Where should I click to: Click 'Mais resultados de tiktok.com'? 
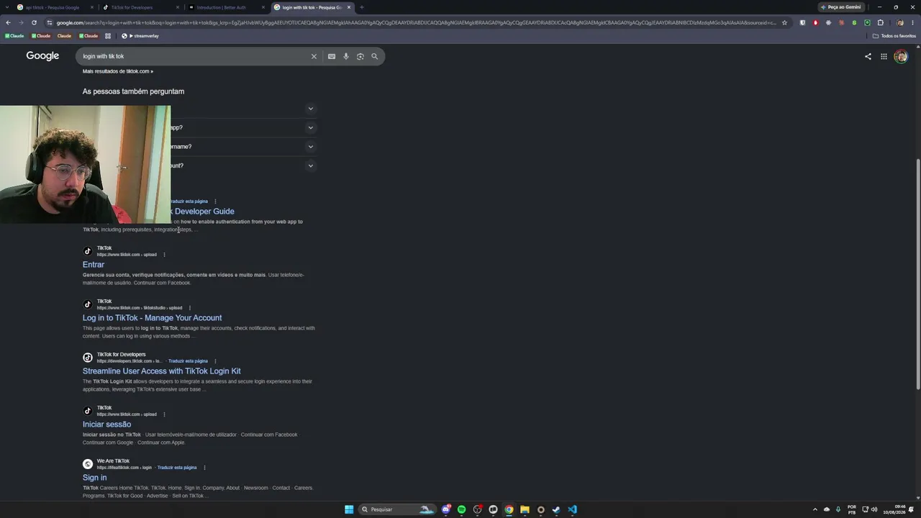(118, 71)
